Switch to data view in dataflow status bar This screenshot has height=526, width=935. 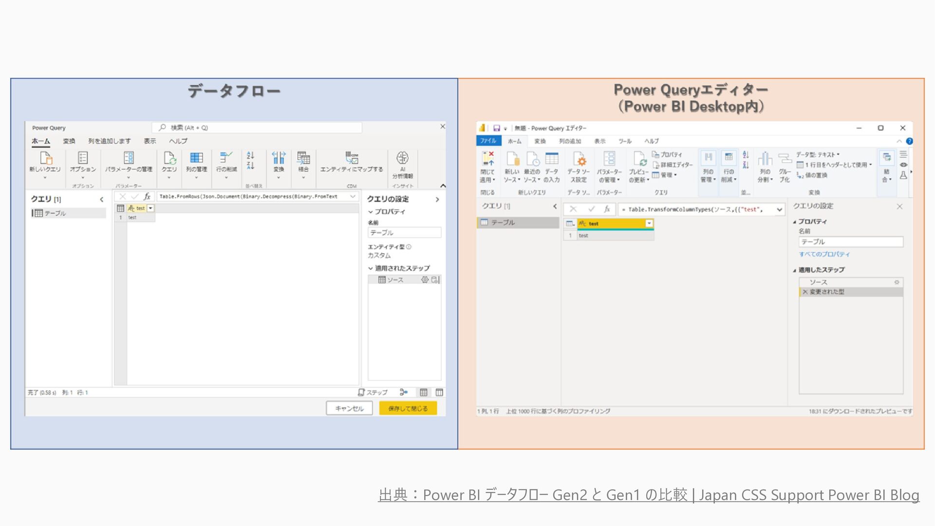[x=424, y=393]
